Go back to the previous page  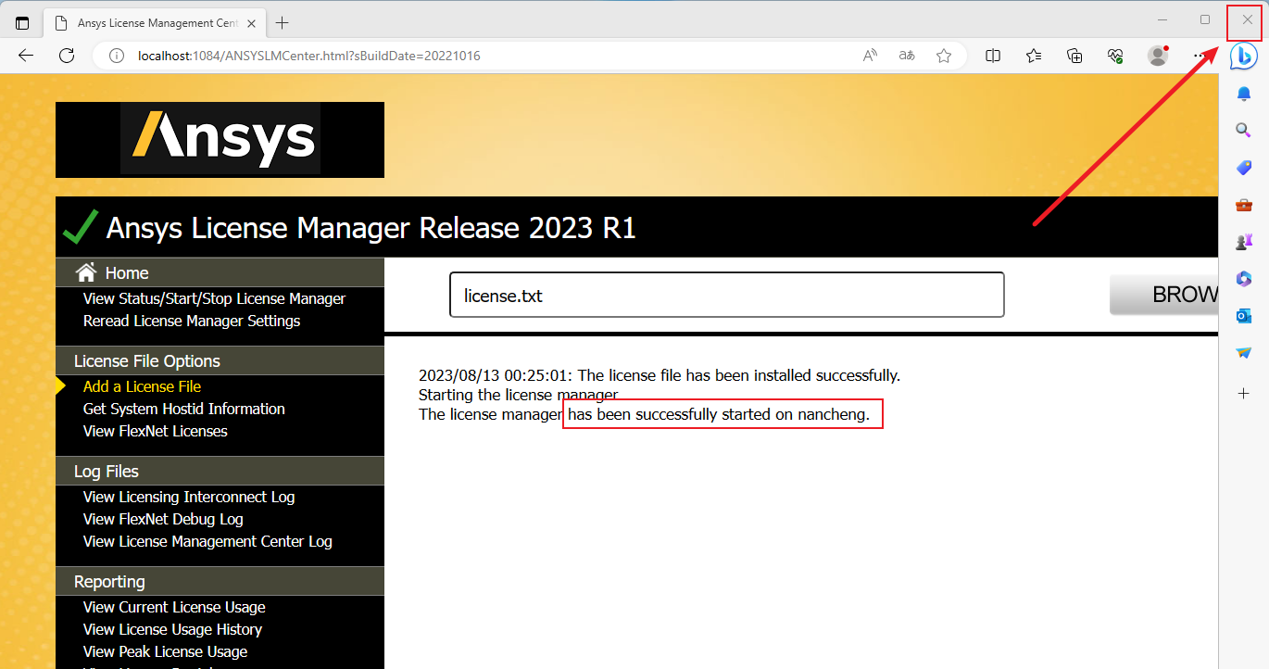pyautogui.click(x=26, y=56)
